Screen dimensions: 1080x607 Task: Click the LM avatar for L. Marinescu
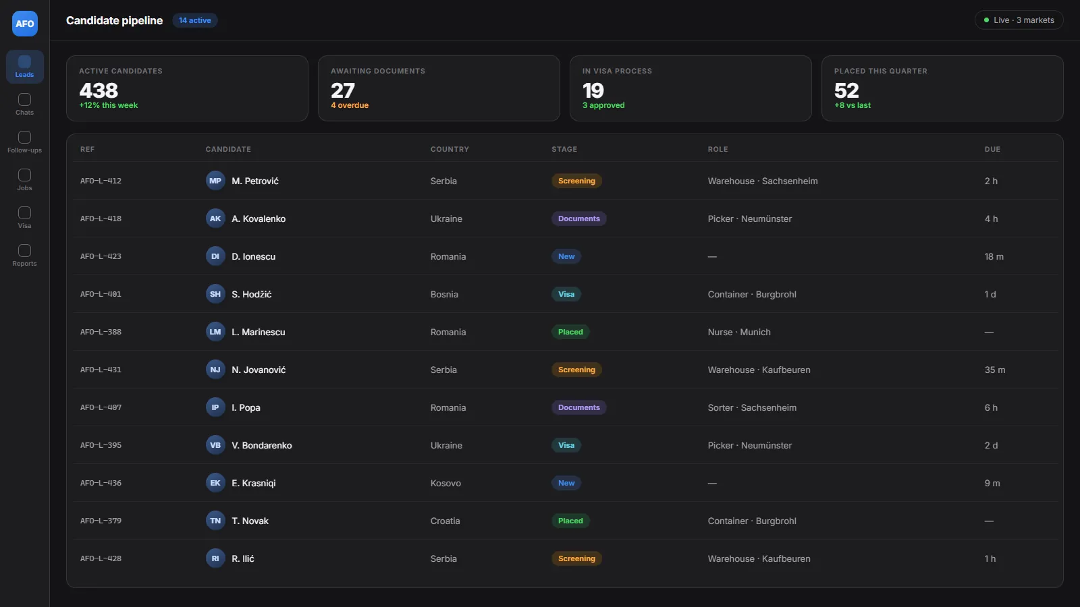(215, 332)
